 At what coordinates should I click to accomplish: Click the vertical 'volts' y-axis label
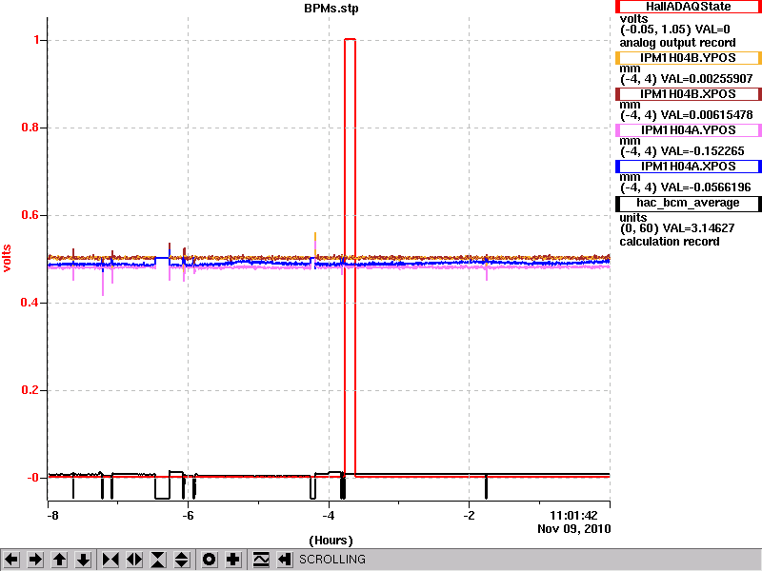pyautogui.click(x=8, y=258)
